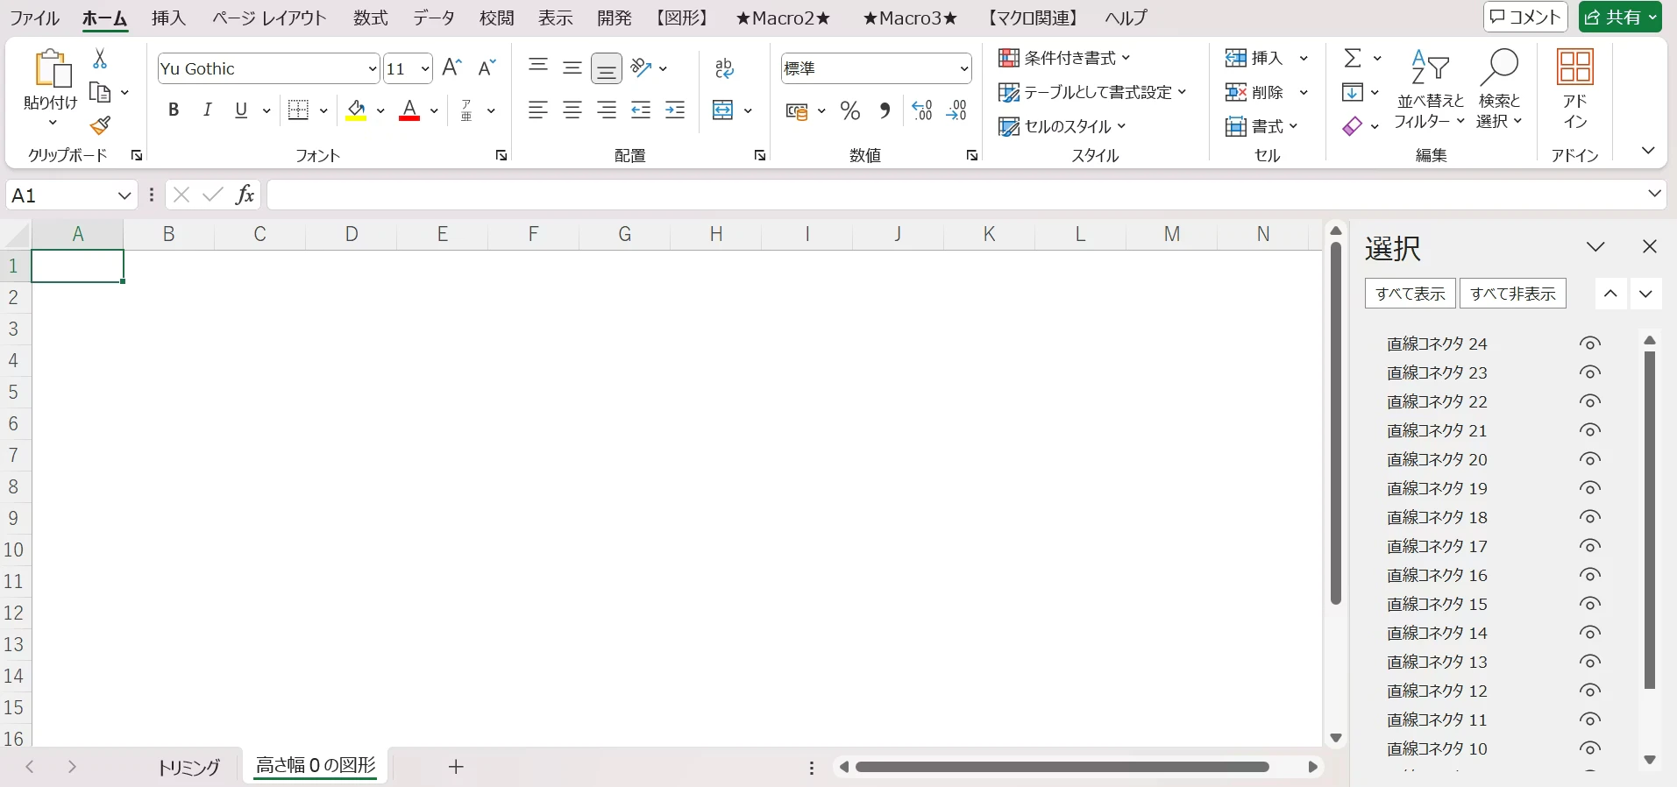
Task: Collapse the ribbon with the chevron
Action: [x=1648, y=151]
